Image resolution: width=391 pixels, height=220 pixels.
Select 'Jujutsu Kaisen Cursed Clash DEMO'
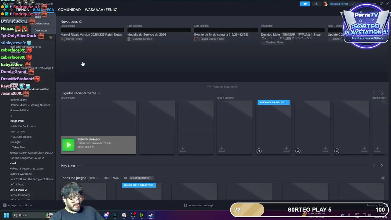[x=31, y=153]
